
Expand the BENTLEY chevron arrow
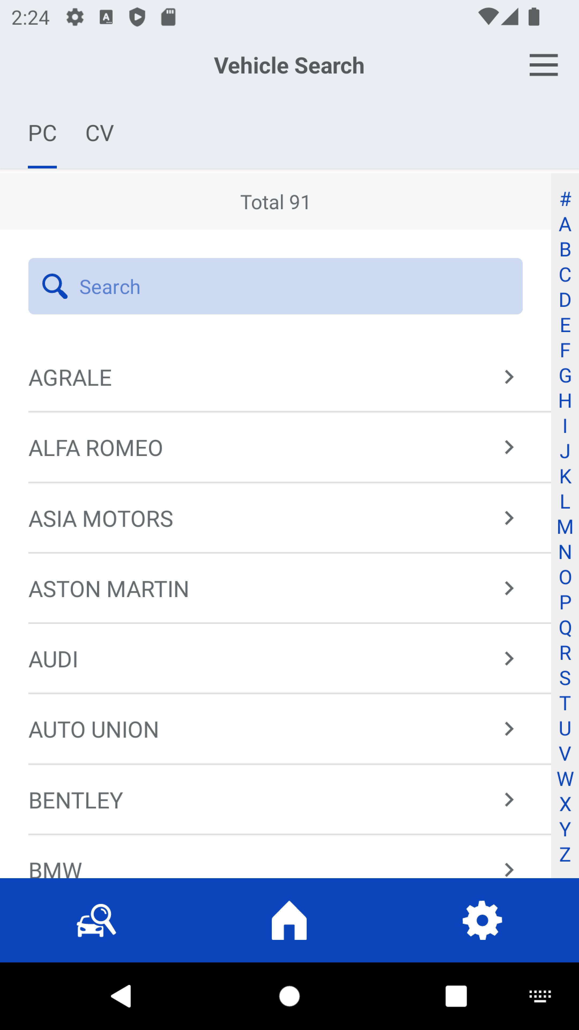[509, 800]
